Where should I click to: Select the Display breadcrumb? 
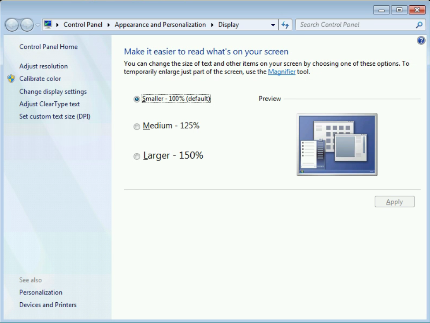pos(228,25)
